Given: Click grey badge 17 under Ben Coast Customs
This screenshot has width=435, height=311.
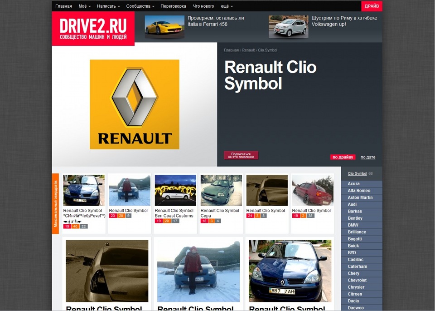Looking at the screenshot, I should tap(175, 221).
